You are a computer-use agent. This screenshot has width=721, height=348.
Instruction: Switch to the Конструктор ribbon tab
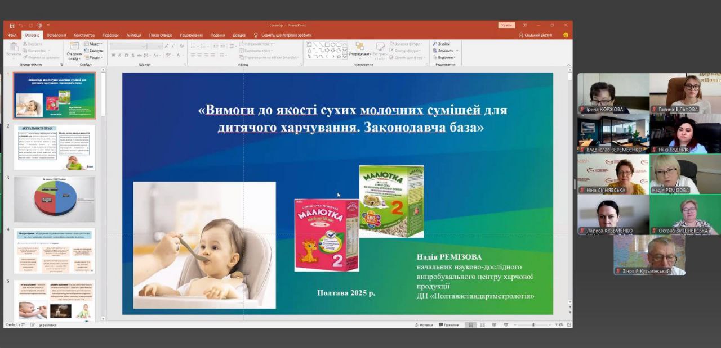click(84, 35)
